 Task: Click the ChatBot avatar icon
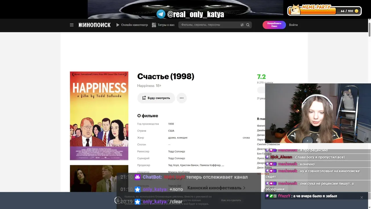coord(137,177)
